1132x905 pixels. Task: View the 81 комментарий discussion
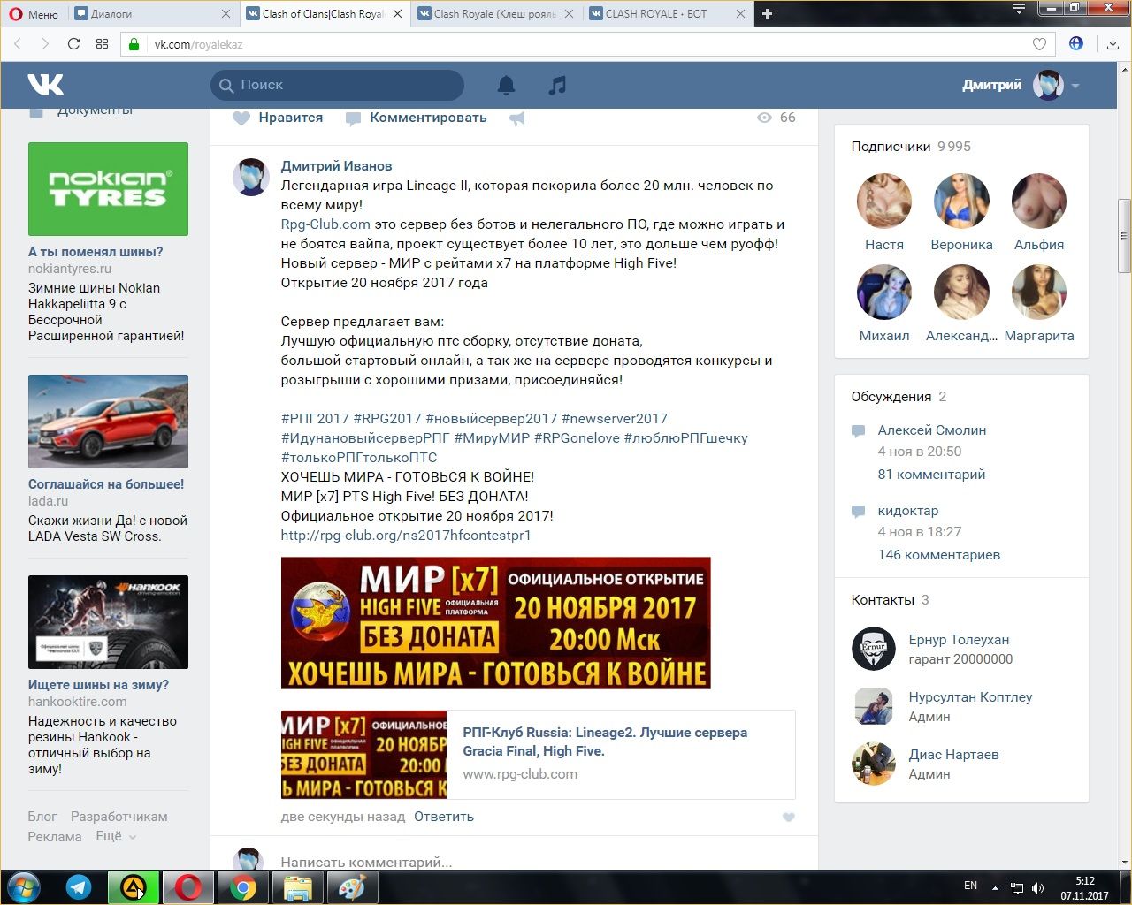tap(931, 475)
